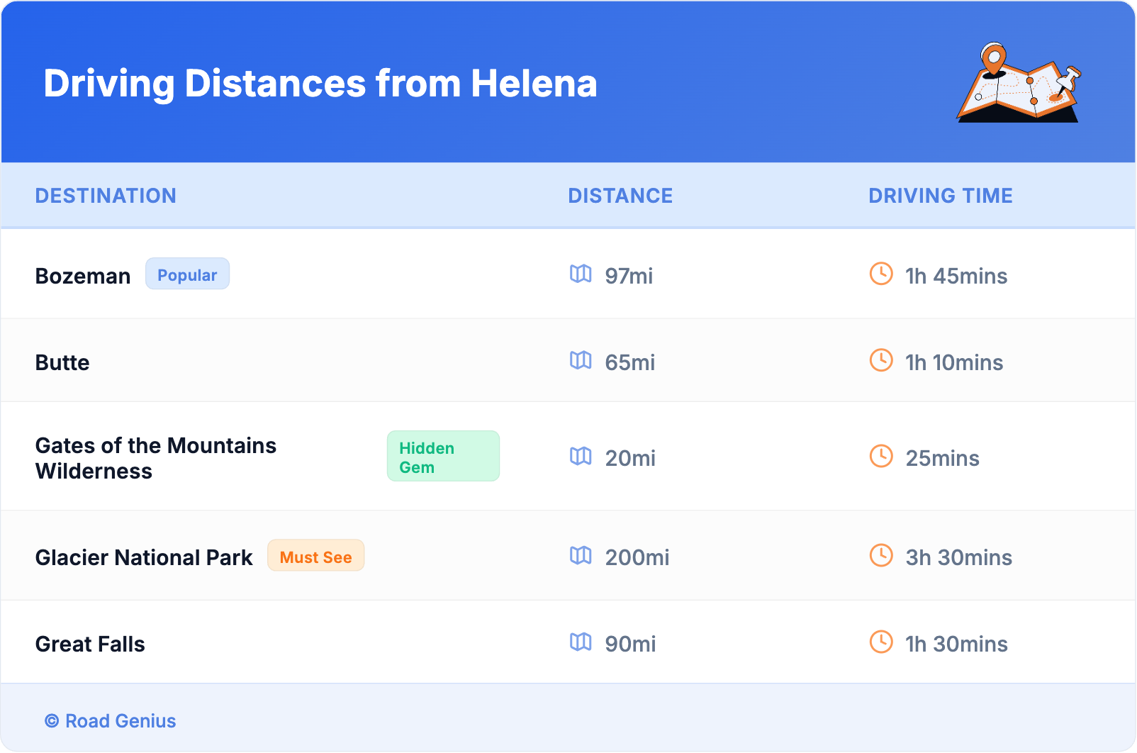This screenshot has width=1137, height=753.
Task: Select the Hidden Gem badge
Action: tap(443, 457)
